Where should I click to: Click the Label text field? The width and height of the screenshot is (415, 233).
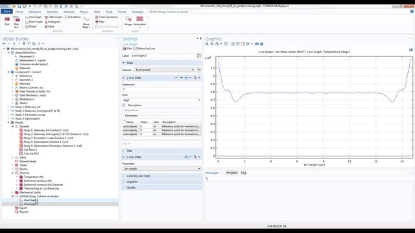coord(163,56)
